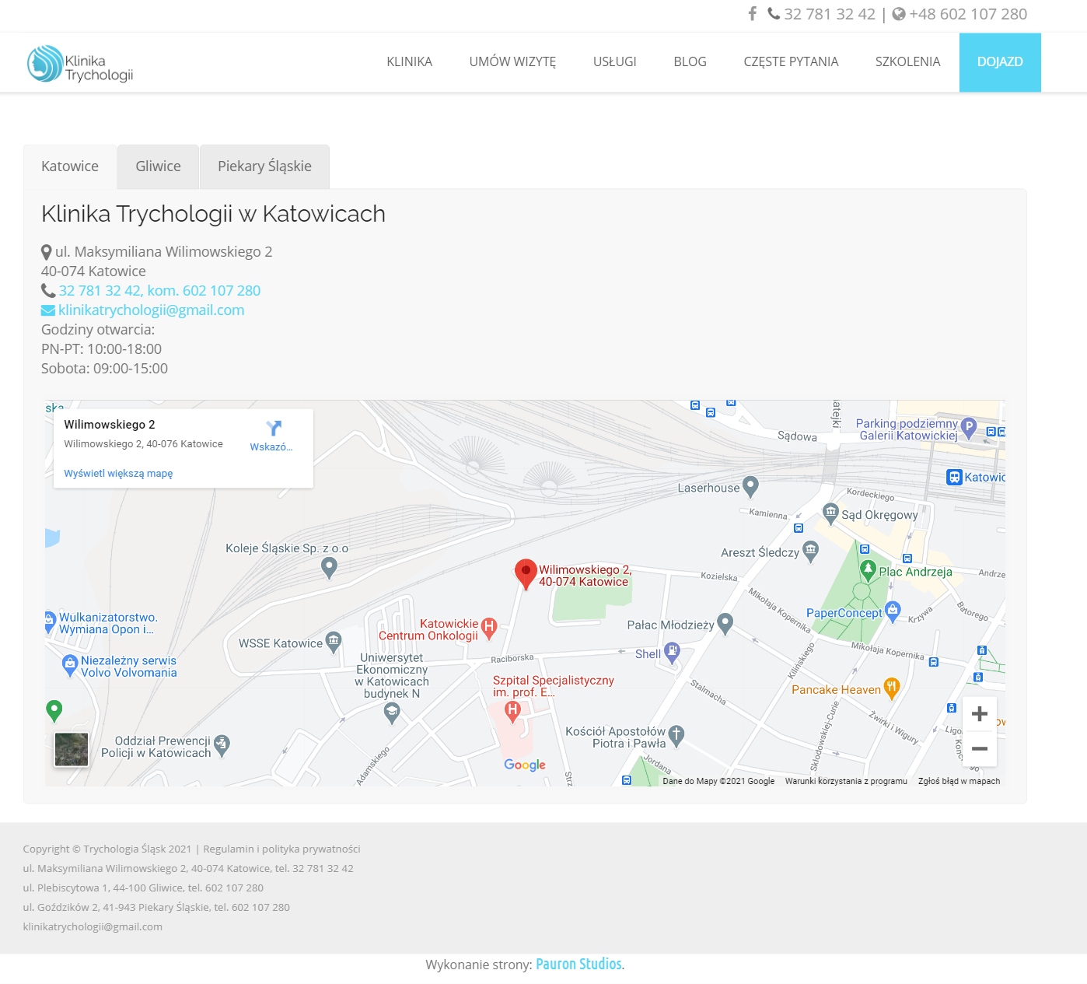This screenshot has width=1087, height=984.
Task: Click the Pauron Studios link
Action: pos(578,965)
